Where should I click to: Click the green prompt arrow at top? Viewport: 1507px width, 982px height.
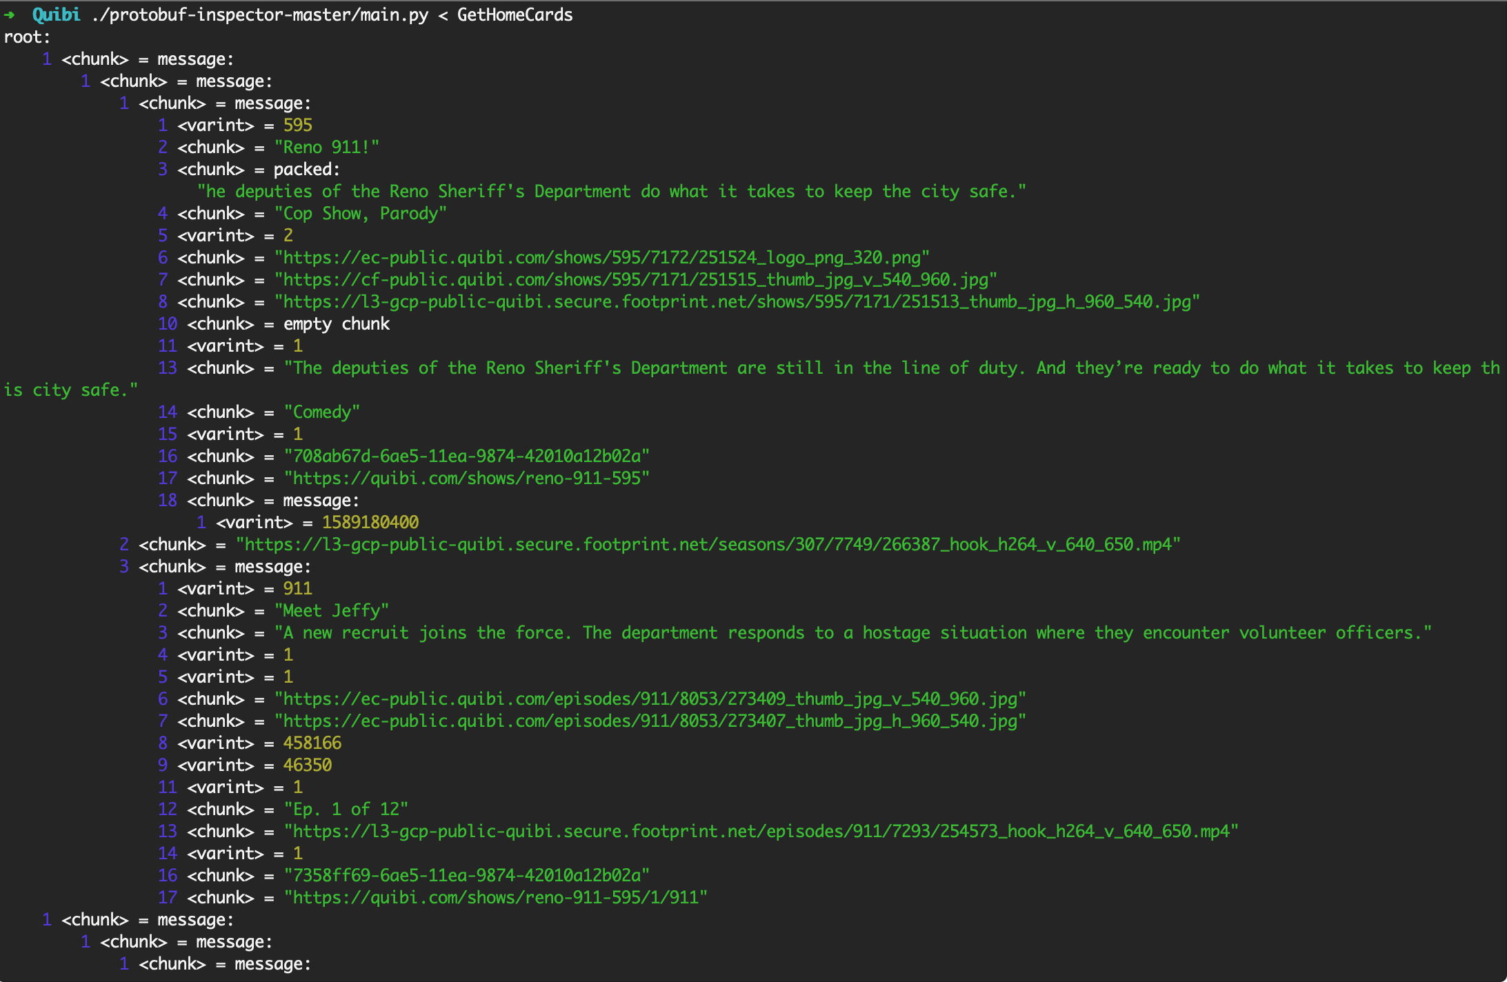[x=9, y=14]
